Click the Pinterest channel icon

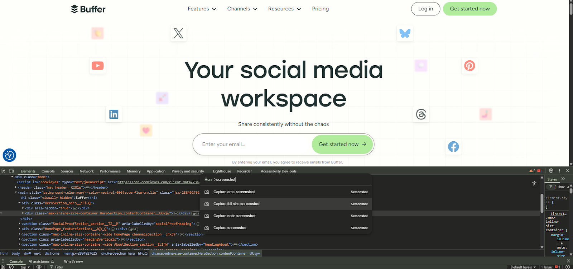pyautogui.click(x=470, y=66)
